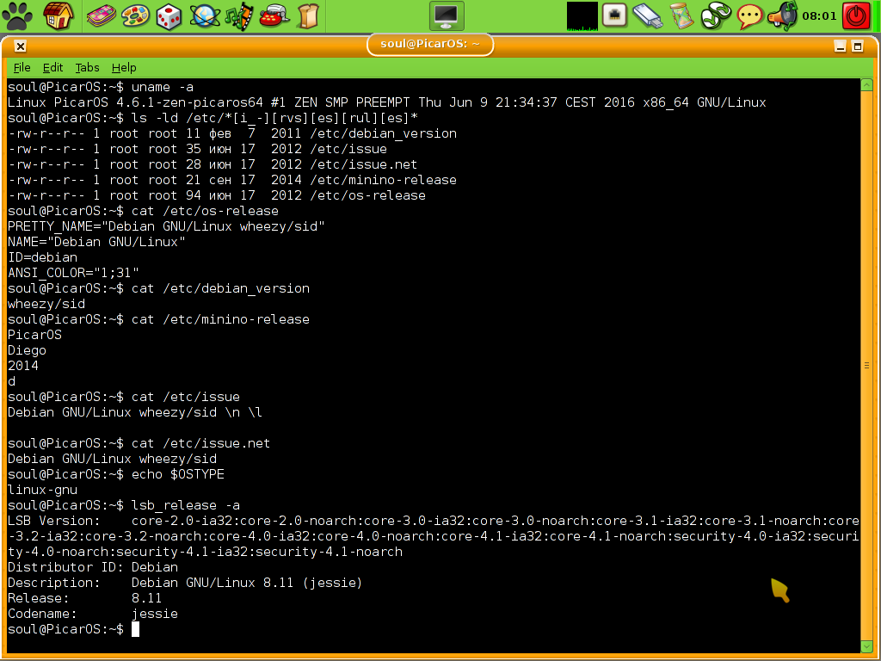
Task: Open the house home folder icon
Action: [59, 15]
